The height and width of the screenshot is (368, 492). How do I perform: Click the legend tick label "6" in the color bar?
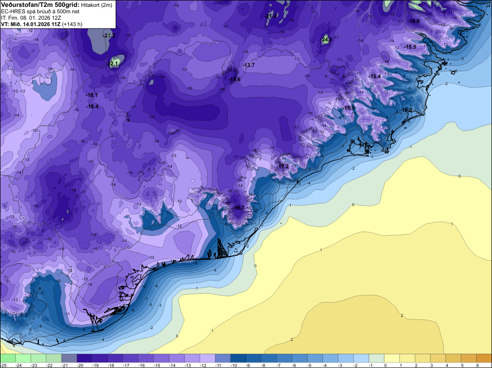coord(478,365)
